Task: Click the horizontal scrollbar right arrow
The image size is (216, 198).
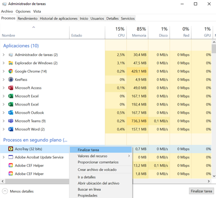Action: pos(209,181)
